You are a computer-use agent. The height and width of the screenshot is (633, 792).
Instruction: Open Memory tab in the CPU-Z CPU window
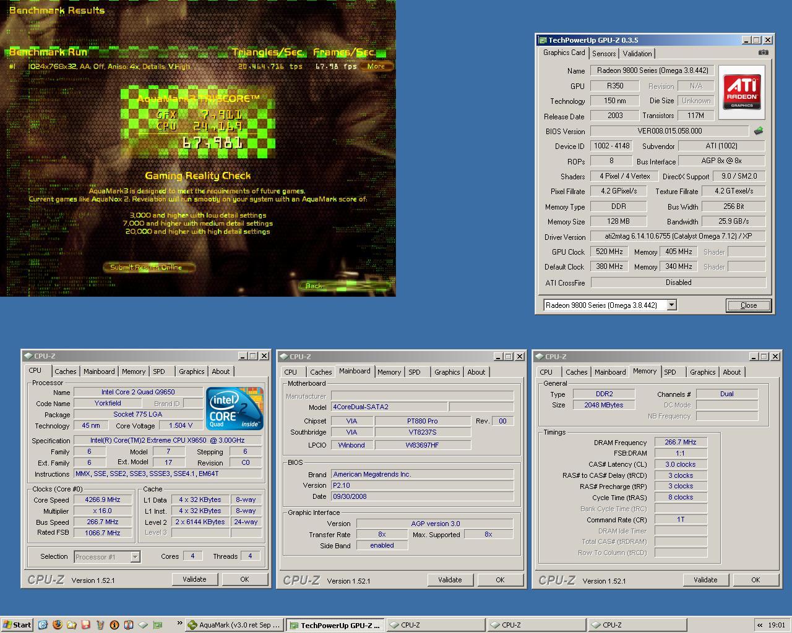[x=134, y=372]
